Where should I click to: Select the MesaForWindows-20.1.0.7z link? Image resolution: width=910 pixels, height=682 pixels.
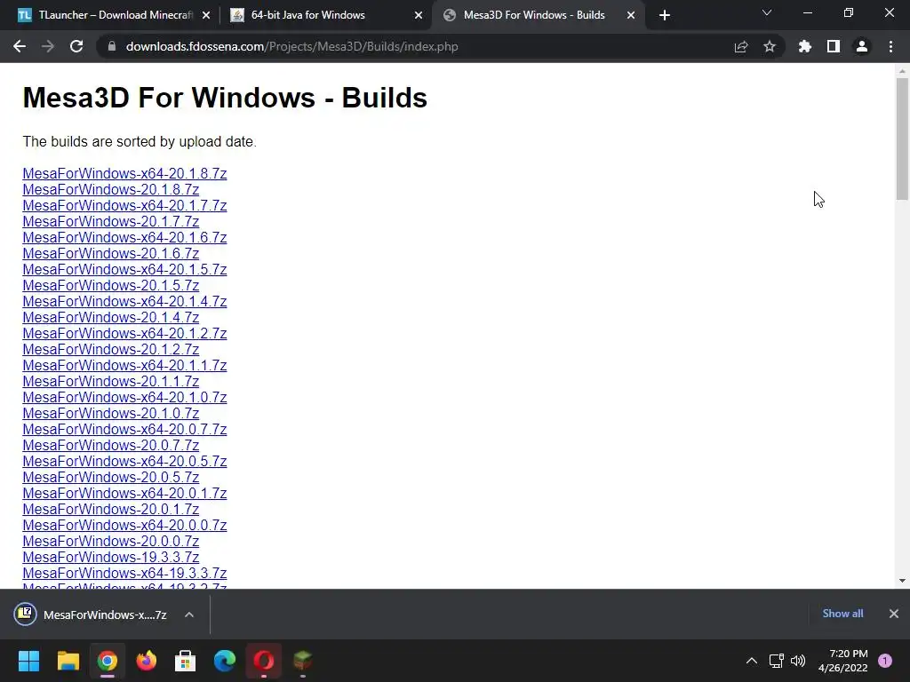coord(111,414)
